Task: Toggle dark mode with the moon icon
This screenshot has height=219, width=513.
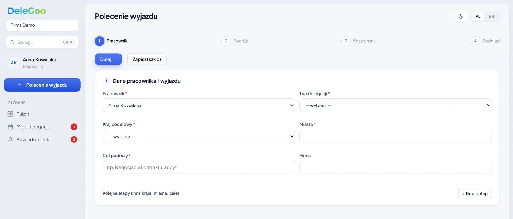Action: pyautogui.click(x=461, y=16)
